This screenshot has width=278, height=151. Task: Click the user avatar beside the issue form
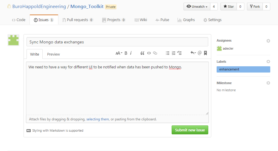[13, 40]
